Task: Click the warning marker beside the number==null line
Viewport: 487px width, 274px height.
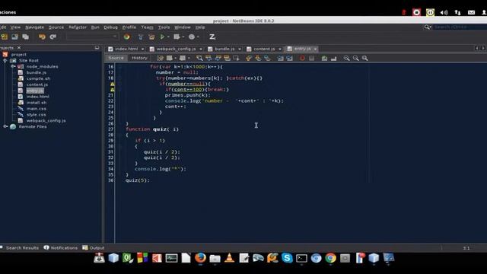Action: (113, 84)
